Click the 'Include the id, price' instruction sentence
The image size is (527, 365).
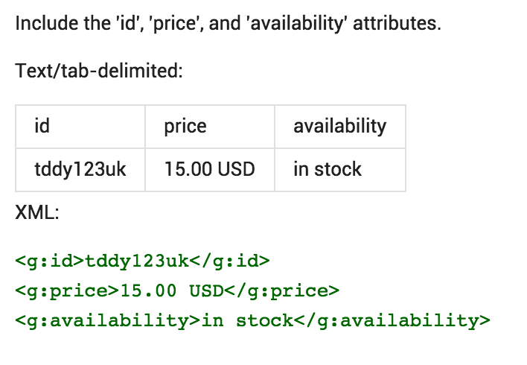[x=228, y=24]
